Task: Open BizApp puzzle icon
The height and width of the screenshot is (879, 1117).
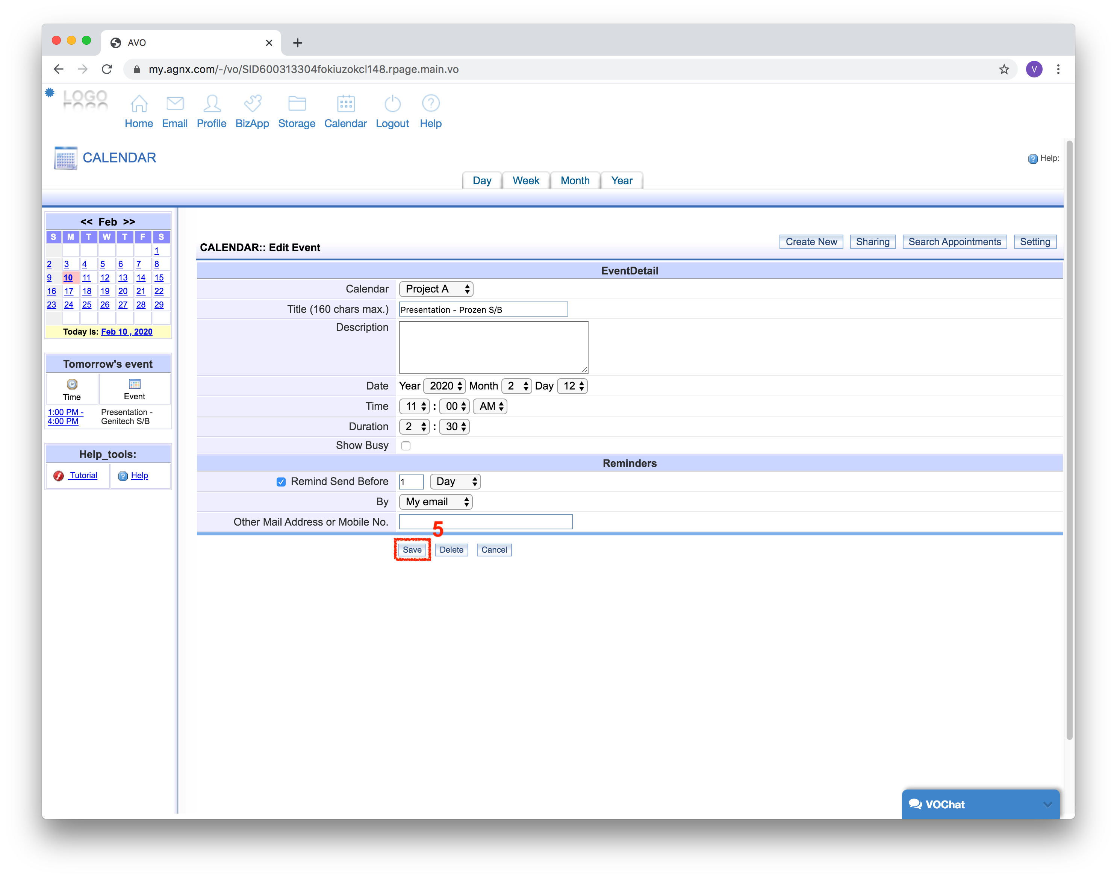Action: [252, 104]
